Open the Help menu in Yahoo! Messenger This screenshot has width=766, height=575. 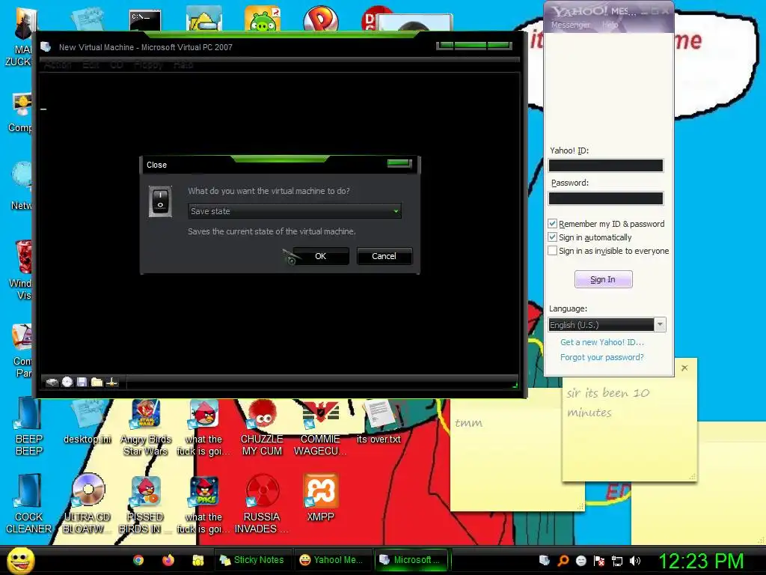pyautogui.click(x=610, y=25)
